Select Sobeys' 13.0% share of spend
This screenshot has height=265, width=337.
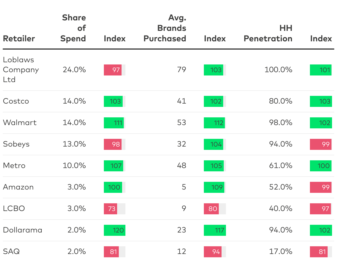click(x=74, y=144)
